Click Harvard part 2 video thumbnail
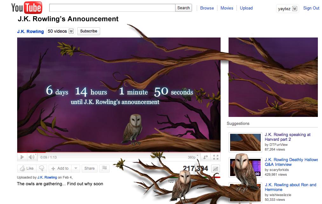 (245, 142)
